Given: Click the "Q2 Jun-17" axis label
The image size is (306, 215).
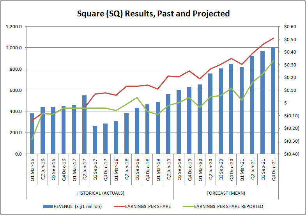Looking at the screenshot, I should pos(85,169).
